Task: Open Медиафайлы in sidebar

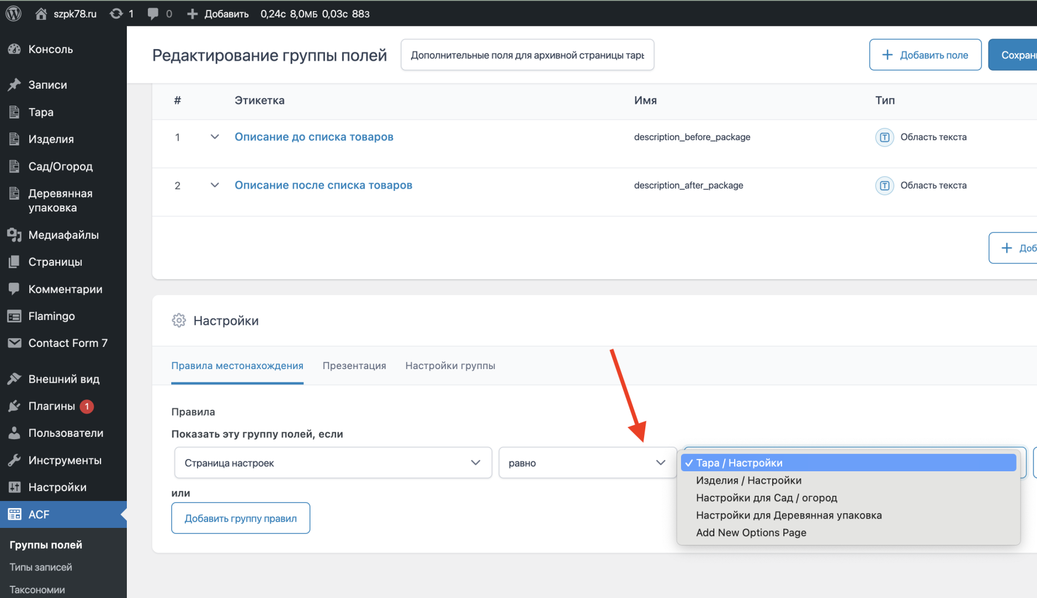Action: [63, 235]
